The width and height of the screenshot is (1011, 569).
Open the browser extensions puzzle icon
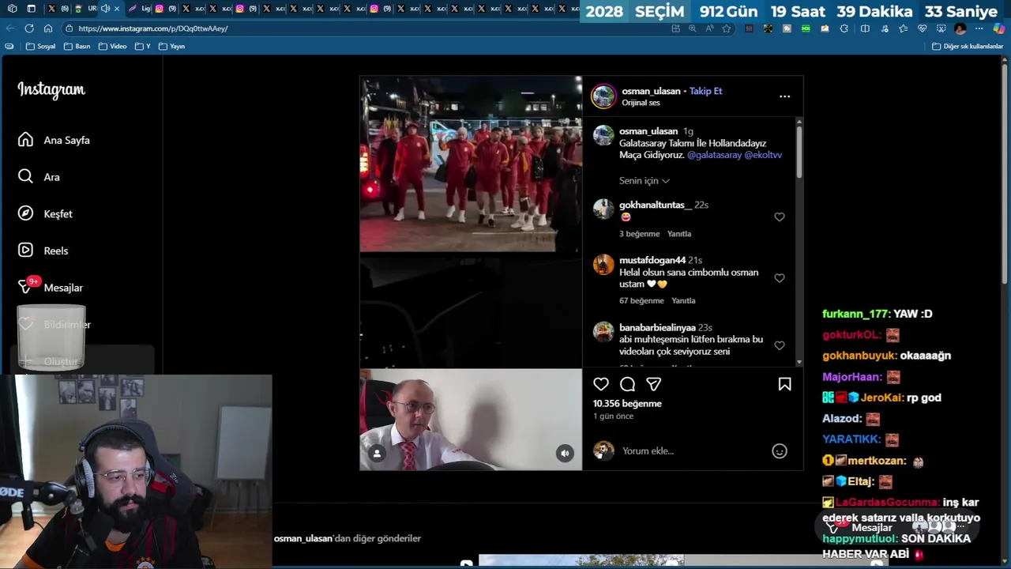click(844, 28)
